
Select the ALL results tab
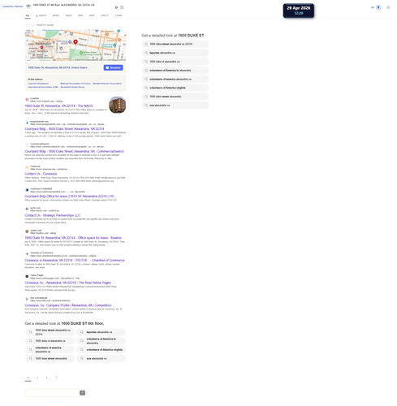[28, 15]
